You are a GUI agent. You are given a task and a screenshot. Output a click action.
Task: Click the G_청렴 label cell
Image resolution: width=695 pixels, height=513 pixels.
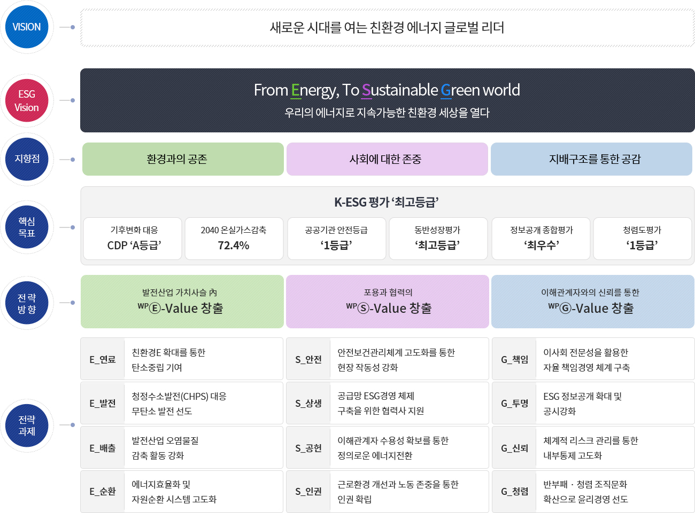click(514, 491)
